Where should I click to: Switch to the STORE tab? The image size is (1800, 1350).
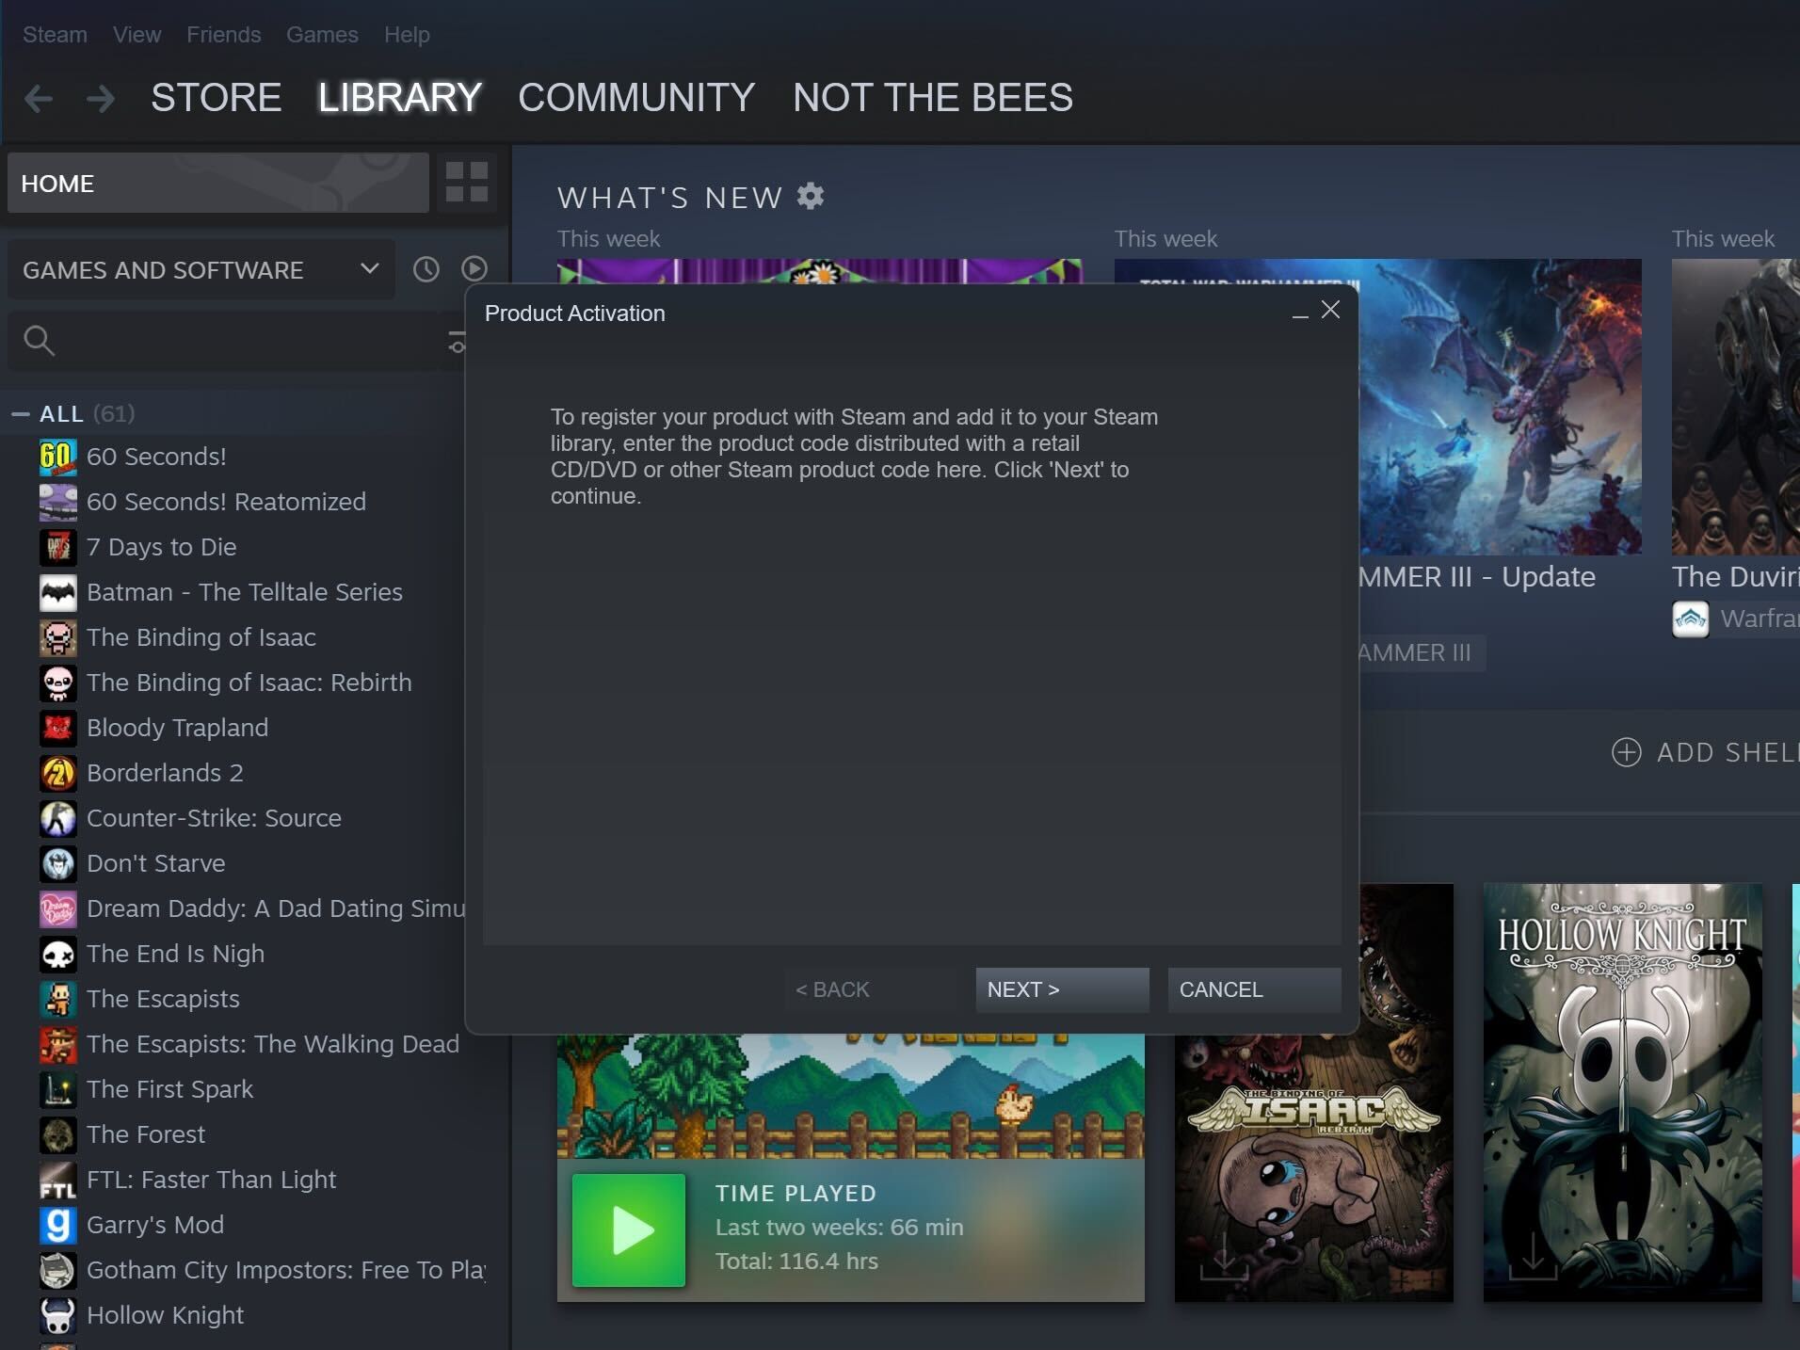[x=216, y=97]
